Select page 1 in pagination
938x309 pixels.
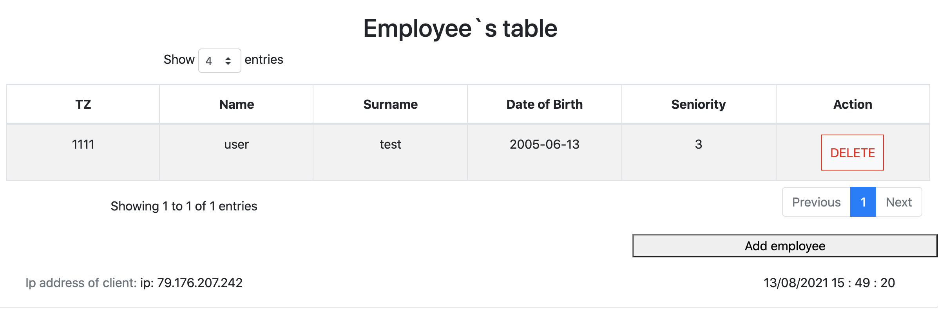point(861,202)
